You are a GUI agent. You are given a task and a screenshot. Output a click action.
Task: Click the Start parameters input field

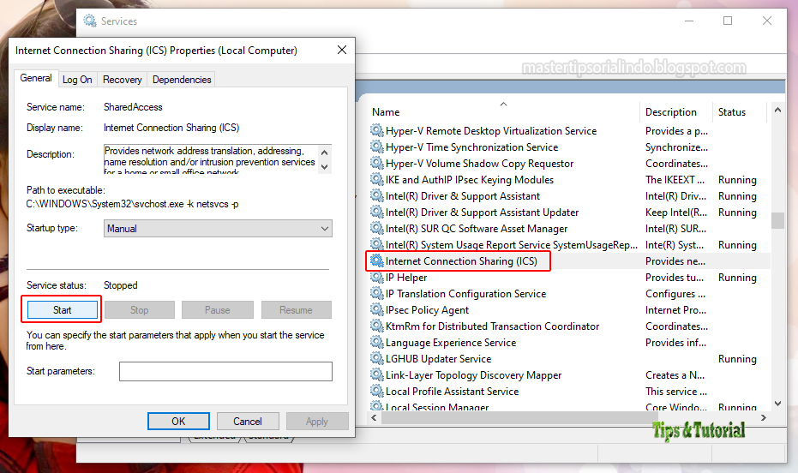click(x=226, y=371)
